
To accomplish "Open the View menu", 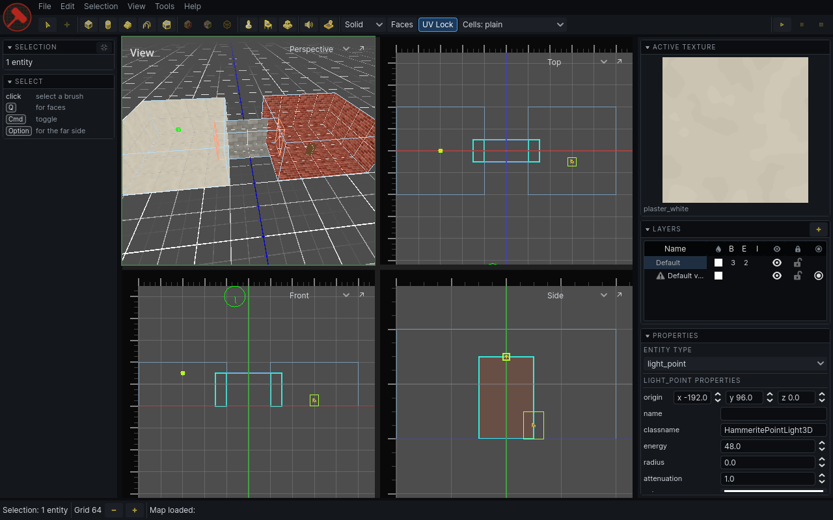I will click(x=136, y=6).
